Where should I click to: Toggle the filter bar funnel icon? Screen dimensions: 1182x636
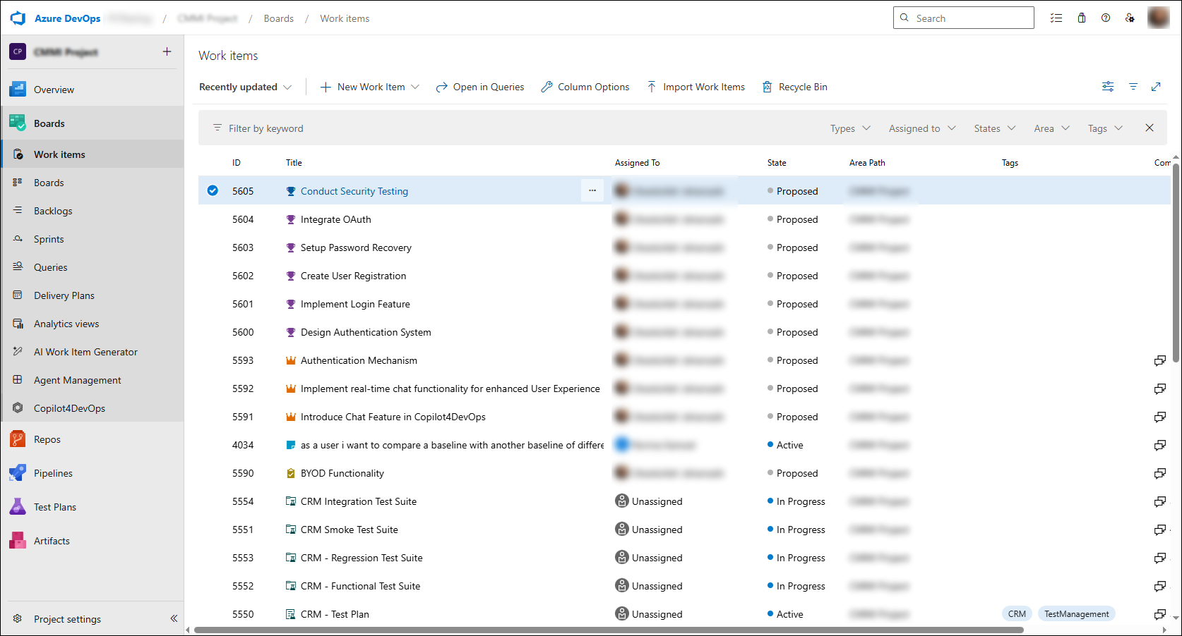click(x=1133, y=87)
